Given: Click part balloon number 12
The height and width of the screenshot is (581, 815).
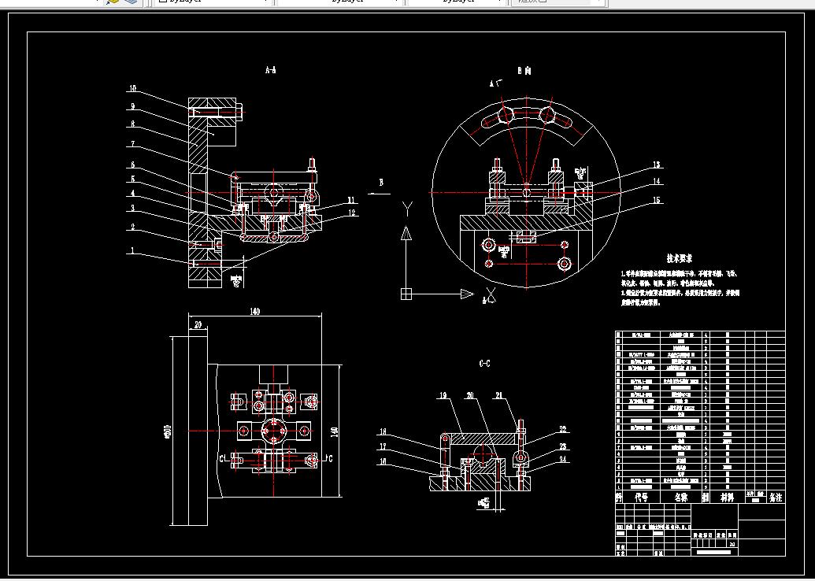Looking at the screenshot, I should click(353, 212).
